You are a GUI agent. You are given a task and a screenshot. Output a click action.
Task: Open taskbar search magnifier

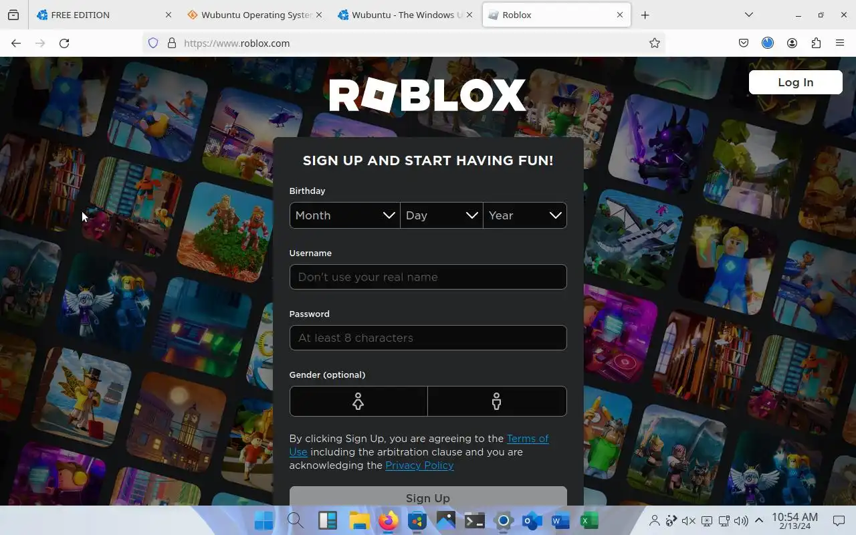pyautogui.click(x=295, y=520)
